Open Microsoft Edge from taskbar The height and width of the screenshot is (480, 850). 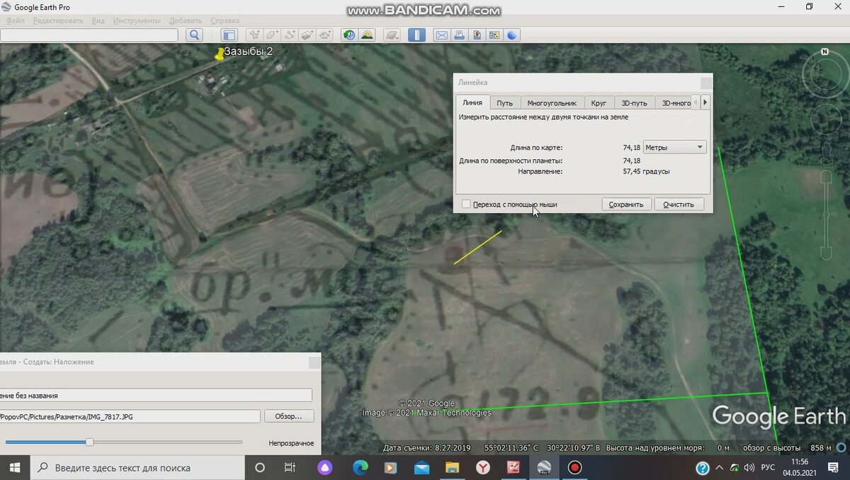(x=361, y=467)
